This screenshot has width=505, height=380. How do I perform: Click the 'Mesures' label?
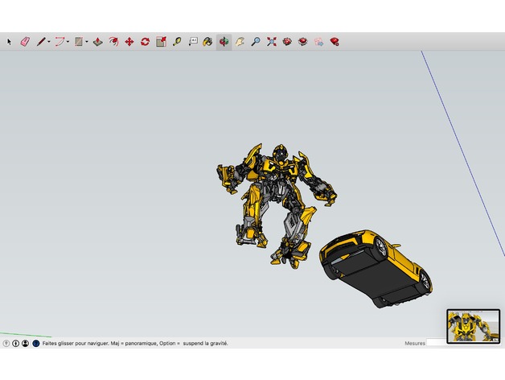pos(415,343)
